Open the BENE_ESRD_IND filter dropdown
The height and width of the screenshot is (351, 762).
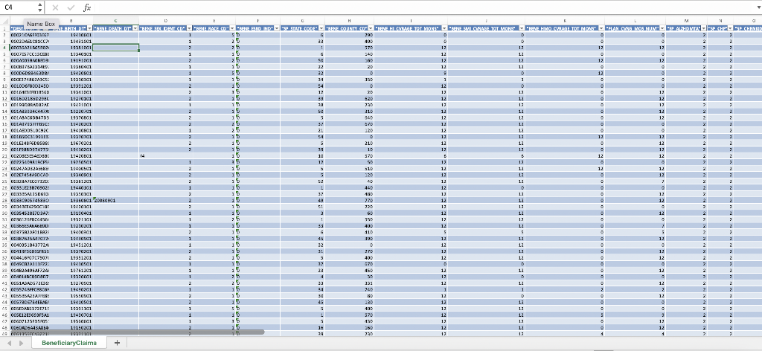tap(277, 28)
